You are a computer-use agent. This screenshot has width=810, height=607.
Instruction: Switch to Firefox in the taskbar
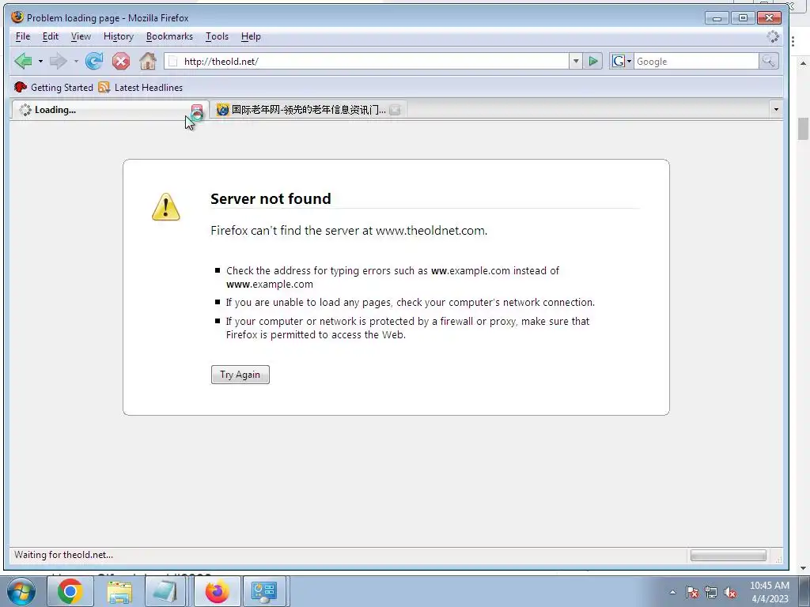coord(217,591)
